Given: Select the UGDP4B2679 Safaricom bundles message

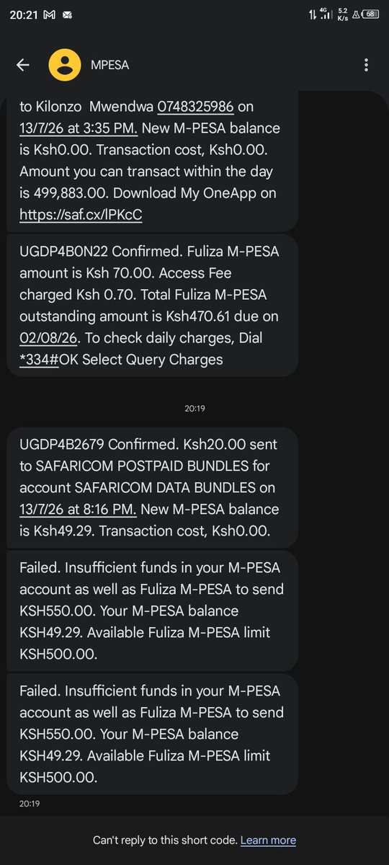Looking at the screenshot, I should (x=152, y=487).
